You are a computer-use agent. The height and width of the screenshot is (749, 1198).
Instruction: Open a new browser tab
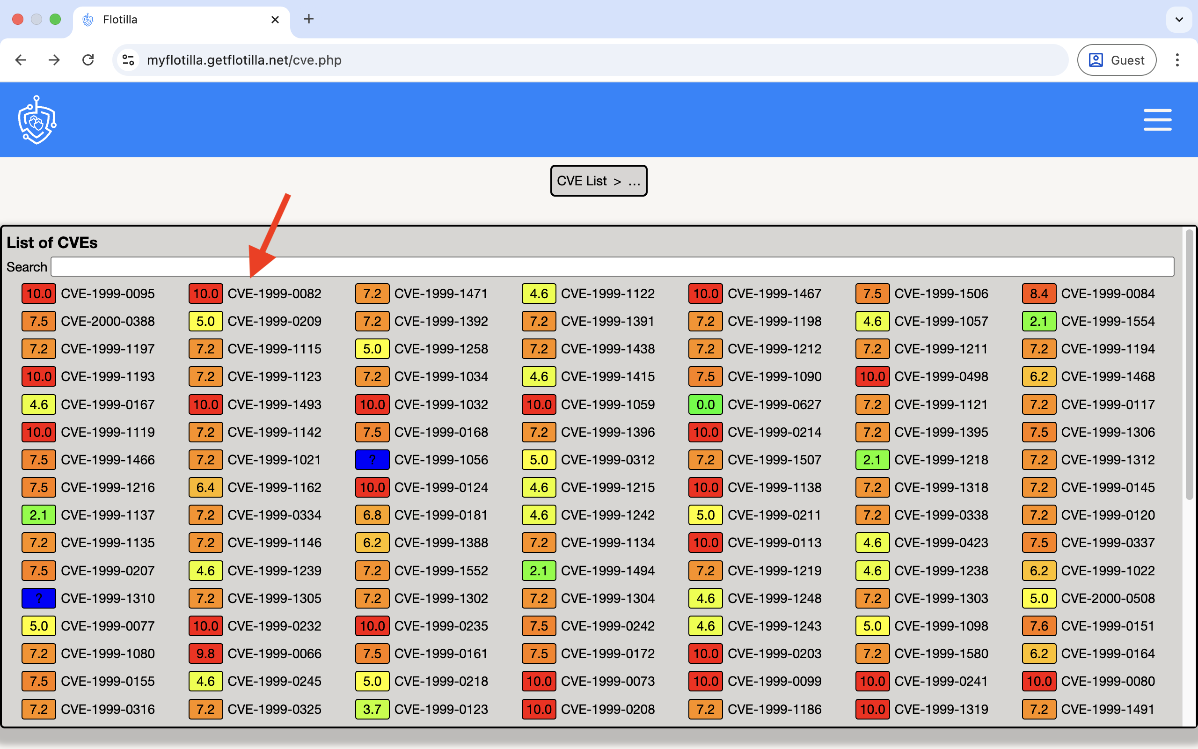[x=308, y=19]
